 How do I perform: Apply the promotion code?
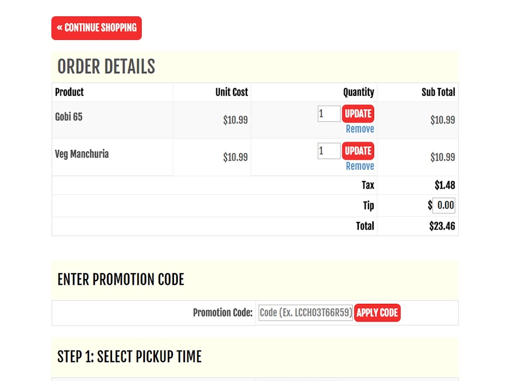[x=377, y=313]
